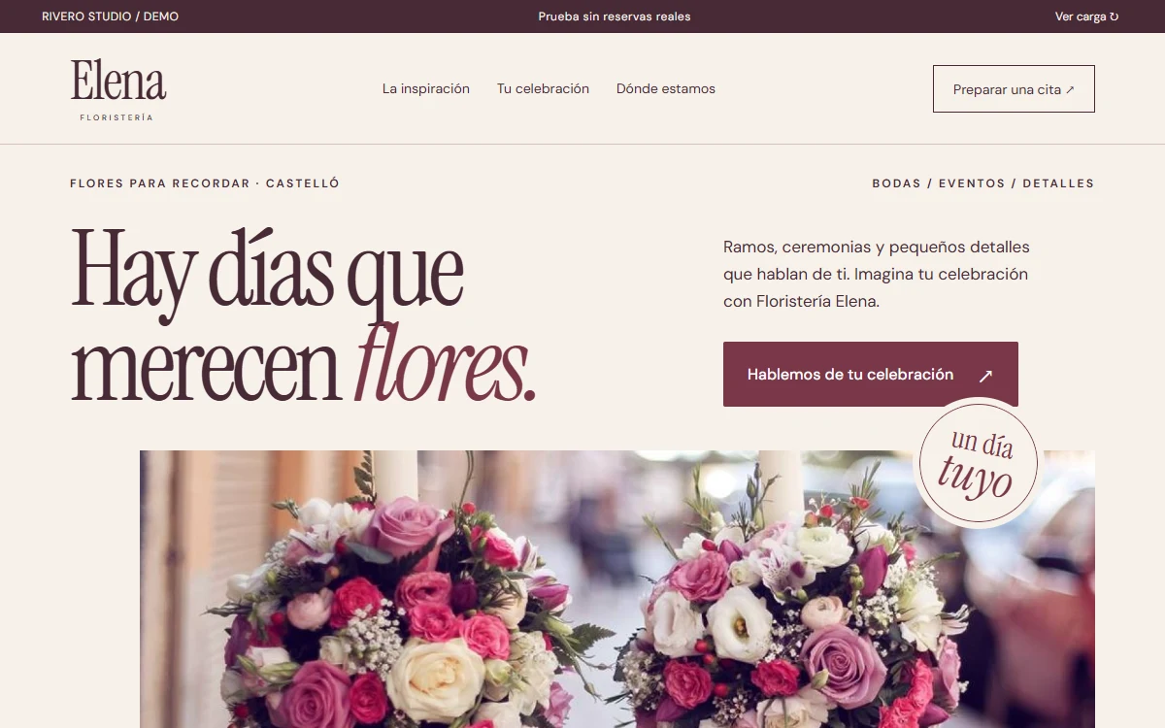The width and height of the screenshot is (1165, 728).
Task: Click Hablemos de tu celebración button
Action: click(871, 374)
